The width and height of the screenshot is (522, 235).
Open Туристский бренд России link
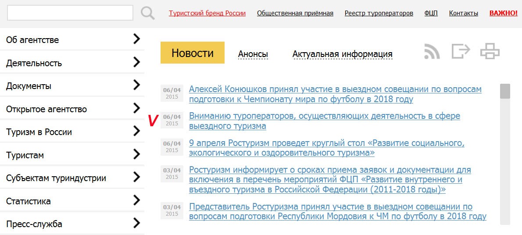click(x=207, y=13)
